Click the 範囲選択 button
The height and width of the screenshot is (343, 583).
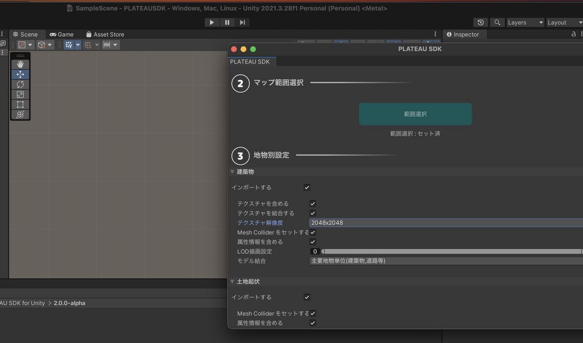[x=415, y=114]
